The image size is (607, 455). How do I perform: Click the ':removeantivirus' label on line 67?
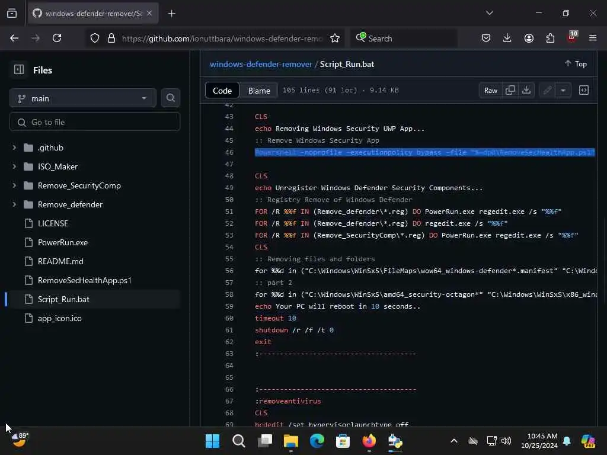pyautogui.click(x=288, y=401)
